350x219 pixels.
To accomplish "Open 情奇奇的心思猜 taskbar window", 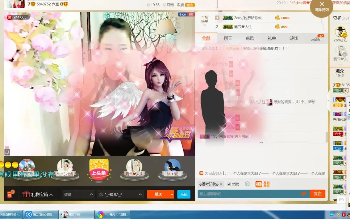I will [x=41, y=214].
